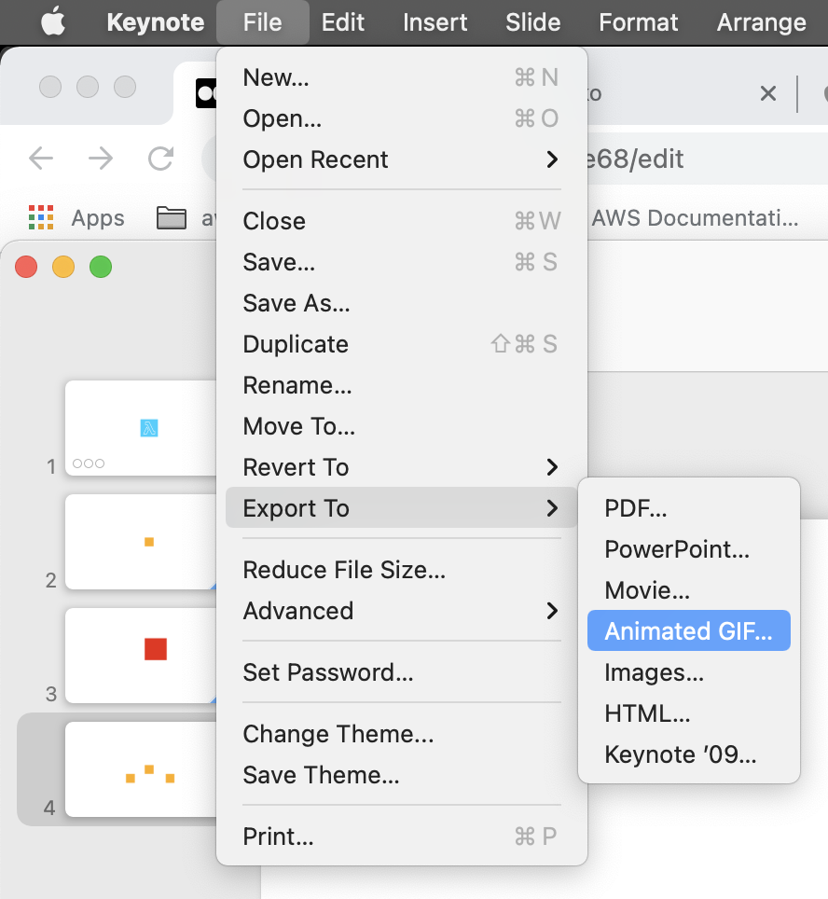Select Save... in the File menu

point(401,262)
